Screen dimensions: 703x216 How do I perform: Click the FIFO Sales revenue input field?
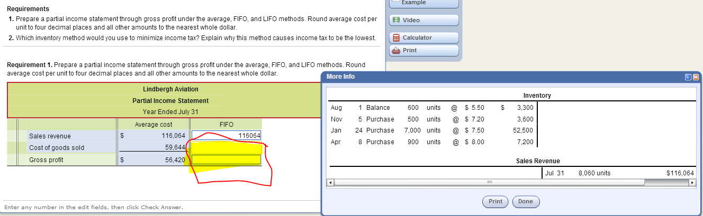(x=226, y=136)
